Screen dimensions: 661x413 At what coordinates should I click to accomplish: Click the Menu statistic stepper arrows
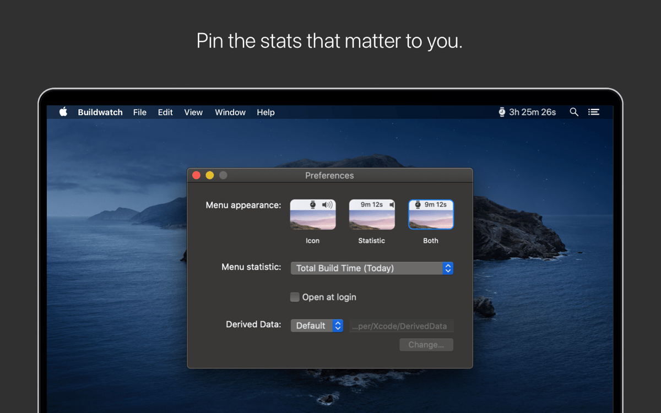coord(447,268)
